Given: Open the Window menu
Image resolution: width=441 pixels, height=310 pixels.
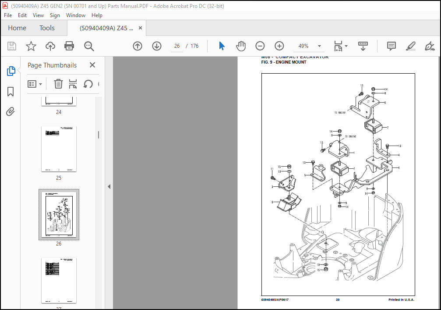Looking at the screenshot, I should tap(76, 15).
